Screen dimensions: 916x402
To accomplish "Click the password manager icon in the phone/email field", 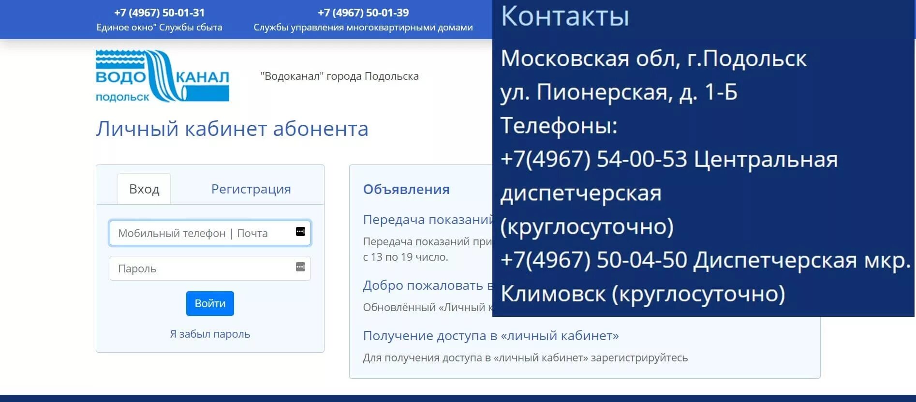I will (x=300, y=232).
